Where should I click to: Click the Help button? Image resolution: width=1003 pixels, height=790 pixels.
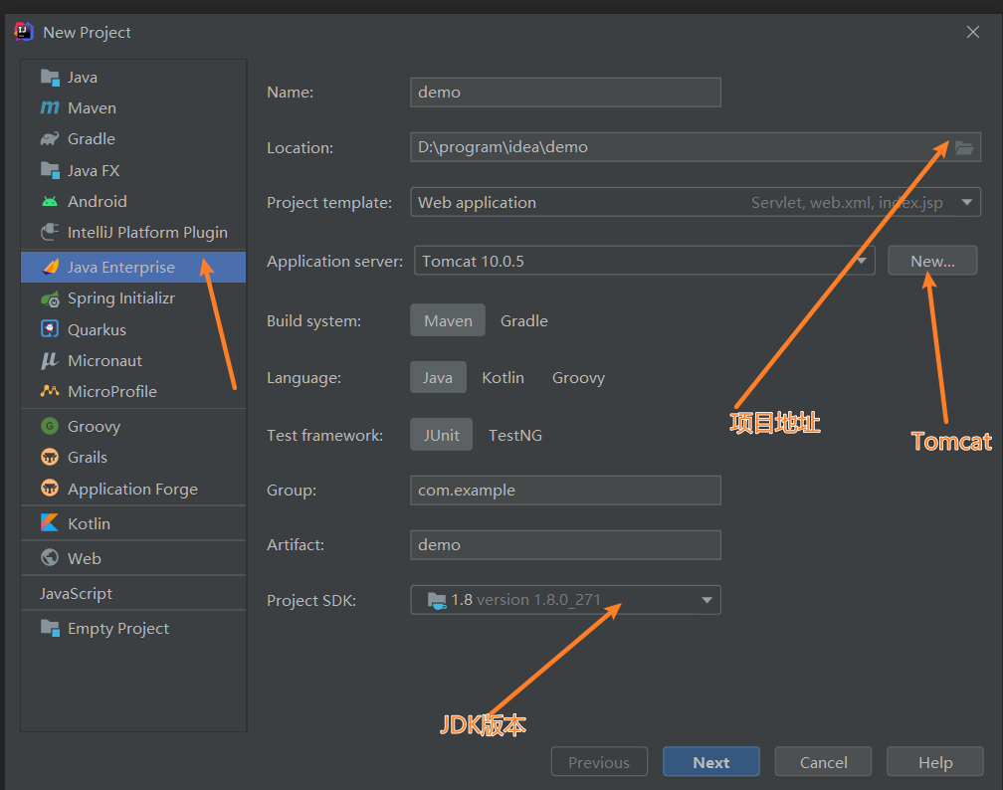935,762
